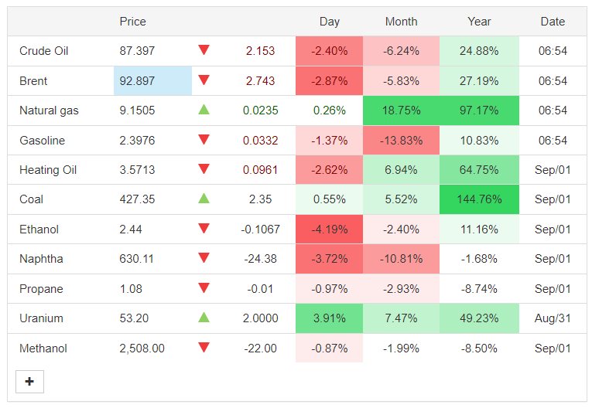Sort by the Year column header

pos(479,22)
